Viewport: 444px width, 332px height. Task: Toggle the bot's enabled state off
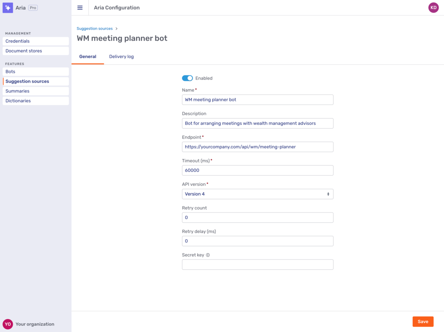pos(187,78)
